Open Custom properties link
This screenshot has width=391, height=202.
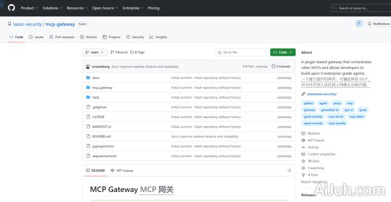click(x=318, y=155)
